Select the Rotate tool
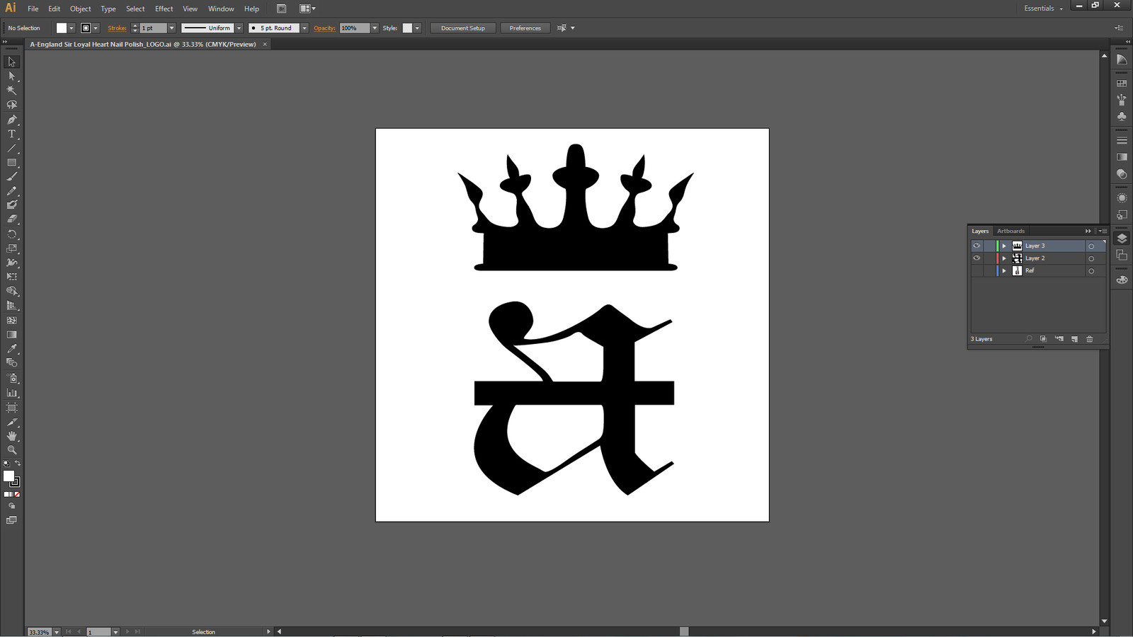This screenshot has height=637, width=1133. tap(11, 234)
